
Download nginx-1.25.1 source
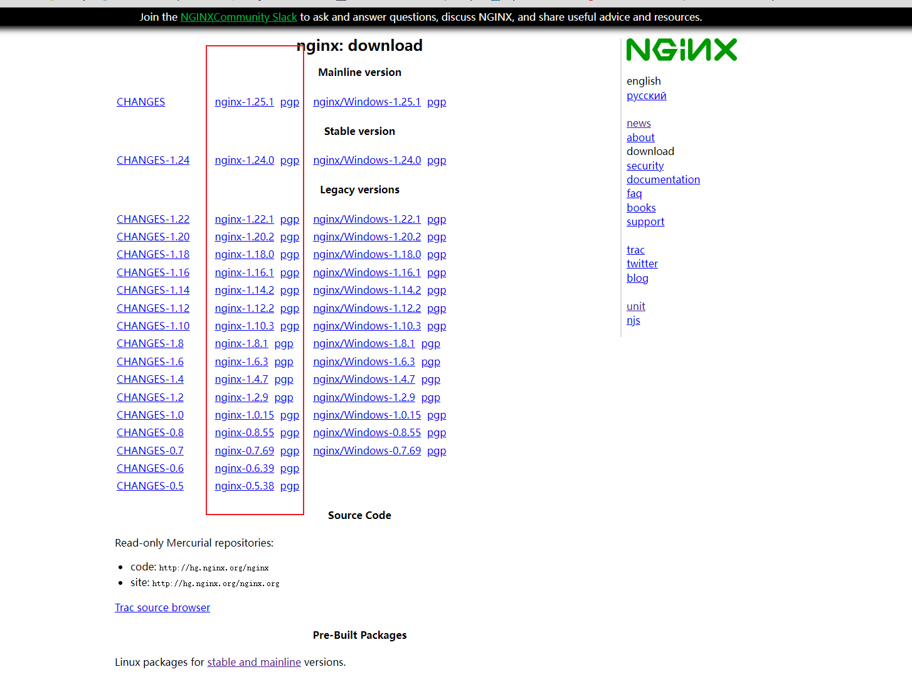tap(244, 102)
